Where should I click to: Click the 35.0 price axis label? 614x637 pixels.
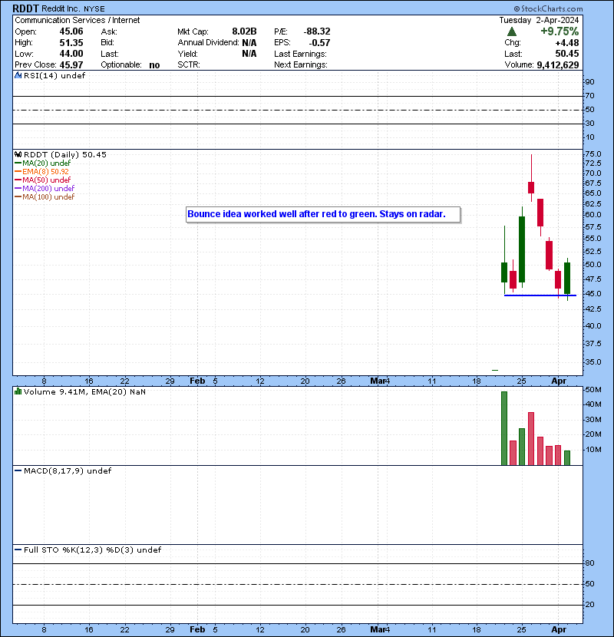593,362
